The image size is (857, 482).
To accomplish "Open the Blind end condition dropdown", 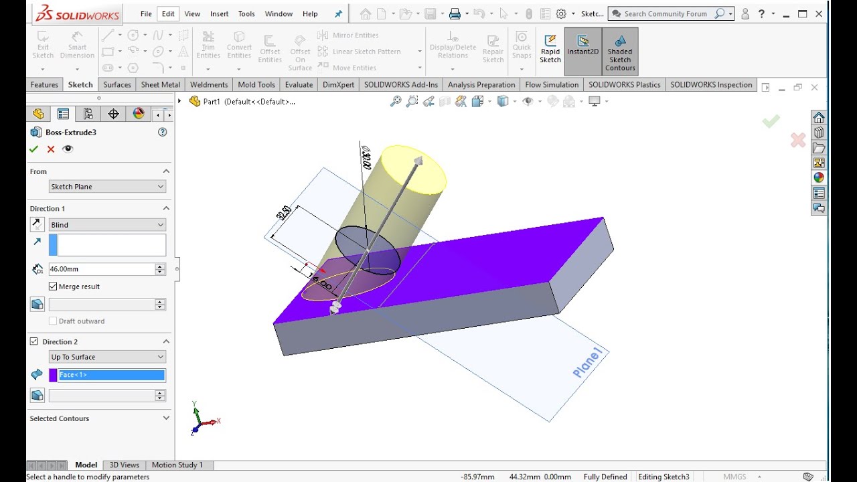I will pyautogui.click(x=107, y=225).
